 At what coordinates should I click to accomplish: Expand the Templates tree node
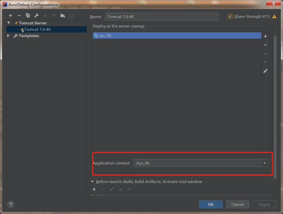(x=8, y=36)
